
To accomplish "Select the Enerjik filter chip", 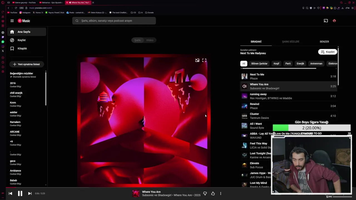I will pyautogui.click(x=300, y=64).
